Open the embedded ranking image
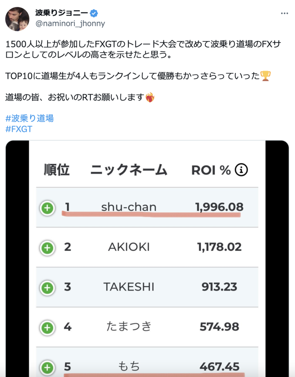Screen dimensions: 295x377 [147, 259]
